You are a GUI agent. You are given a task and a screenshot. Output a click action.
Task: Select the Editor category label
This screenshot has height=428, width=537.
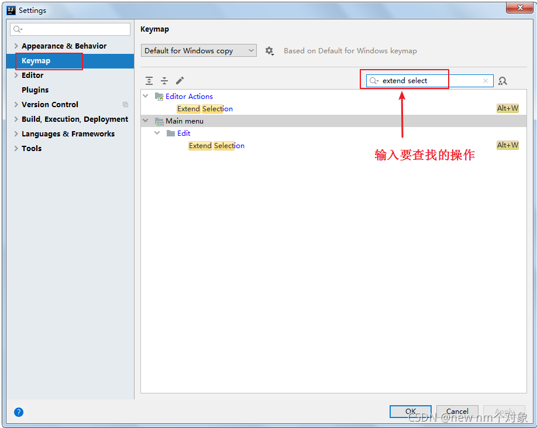pos(33,76)
